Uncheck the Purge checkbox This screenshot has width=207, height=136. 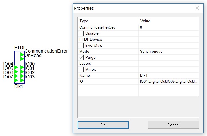coord(81,57)
